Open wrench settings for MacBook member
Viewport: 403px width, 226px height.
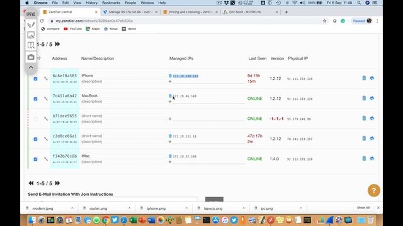(x=46, y=99)
